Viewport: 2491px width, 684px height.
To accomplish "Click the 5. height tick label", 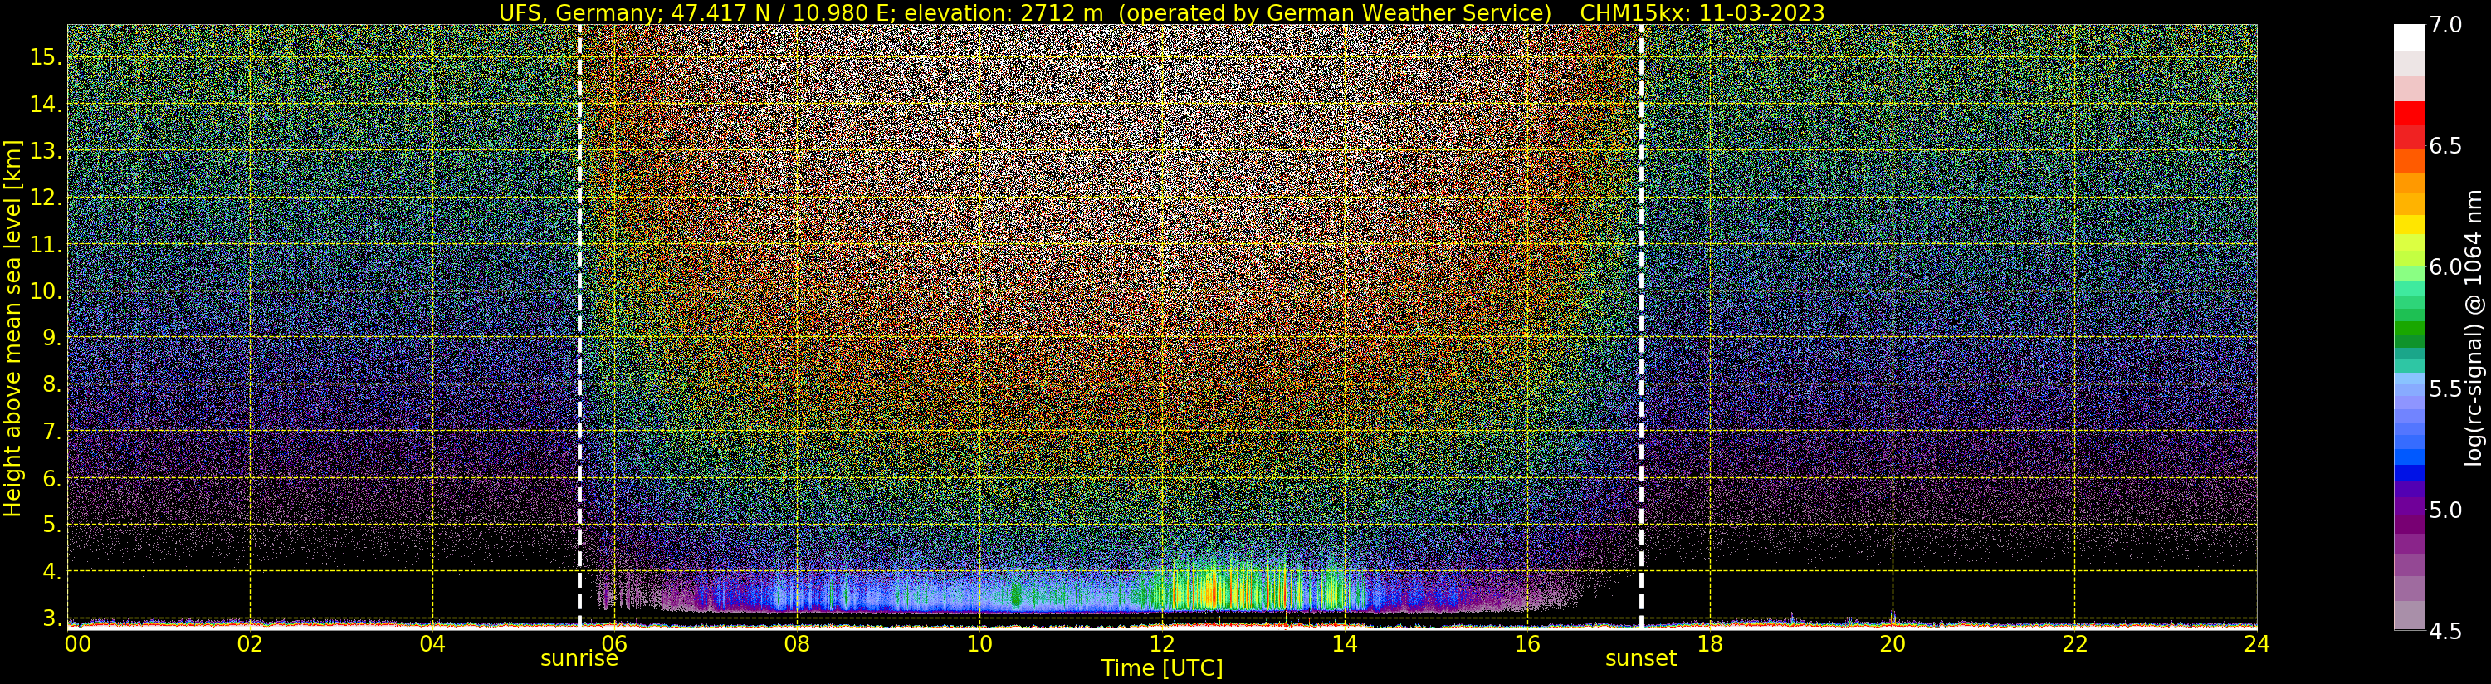I will 51,525.
